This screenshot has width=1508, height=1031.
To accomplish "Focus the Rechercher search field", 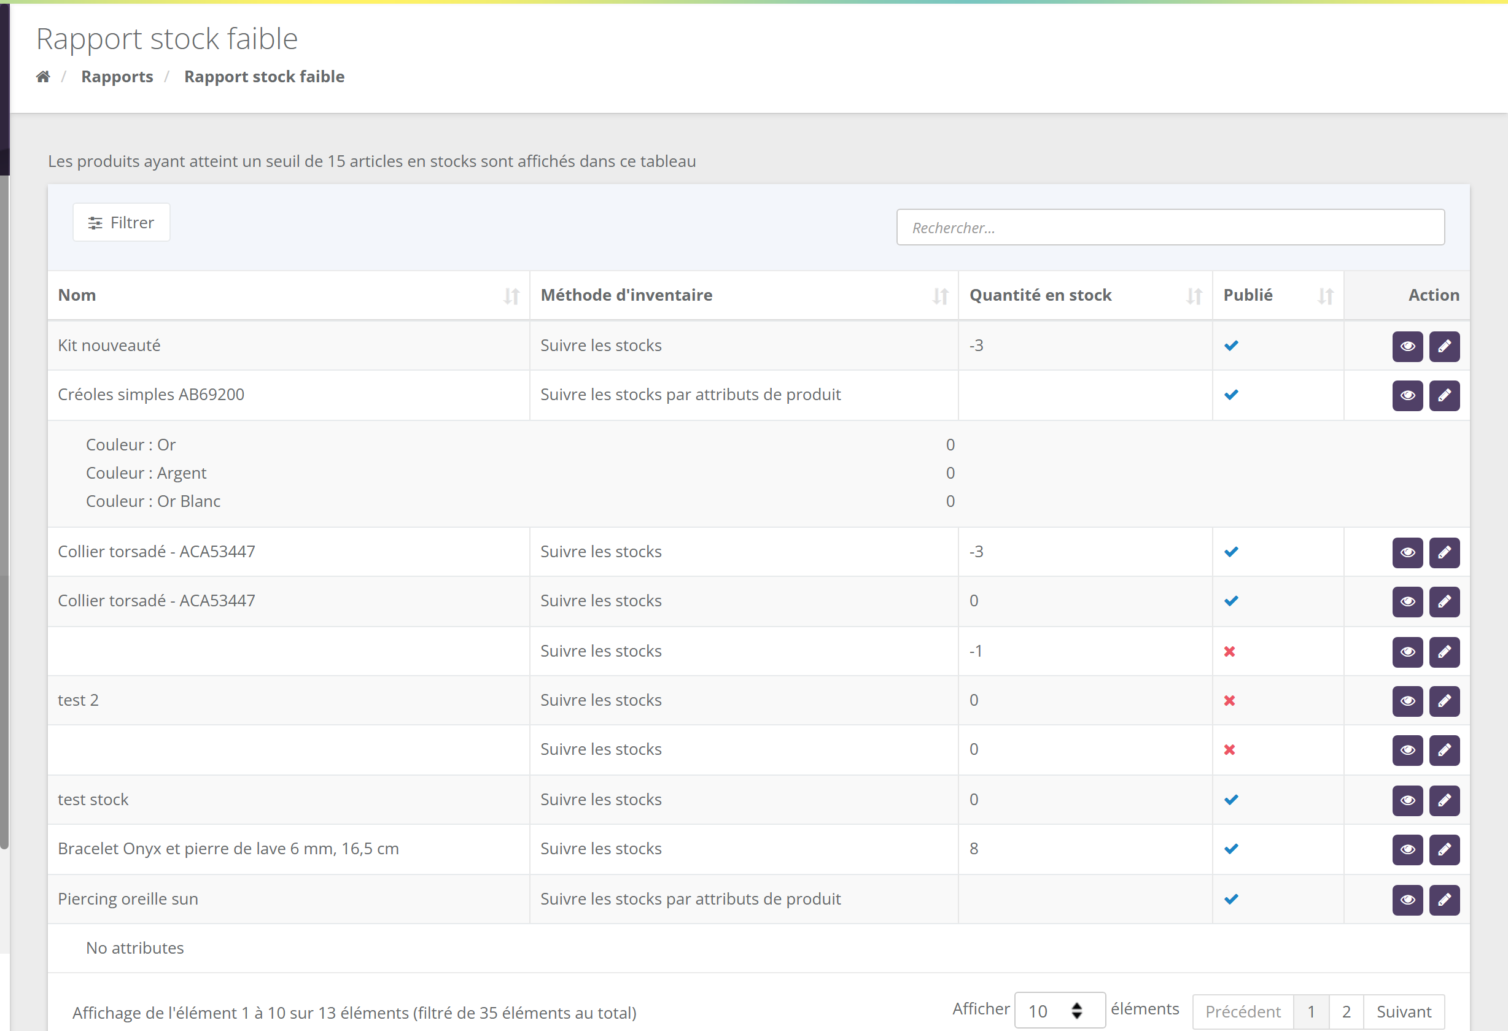I will click(1170, 228).
